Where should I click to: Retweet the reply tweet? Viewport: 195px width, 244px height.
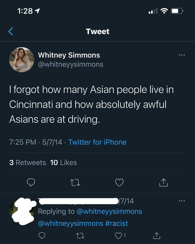pyautogui.click(x=80, y=236)
